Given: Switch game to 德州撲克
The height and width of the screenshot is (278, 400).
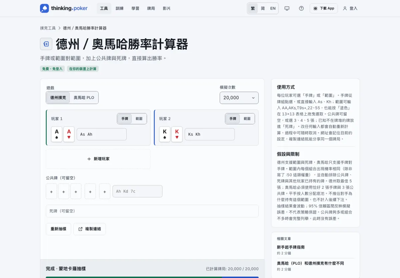Looking at the screenshot, I should click(x=58, y=98).
